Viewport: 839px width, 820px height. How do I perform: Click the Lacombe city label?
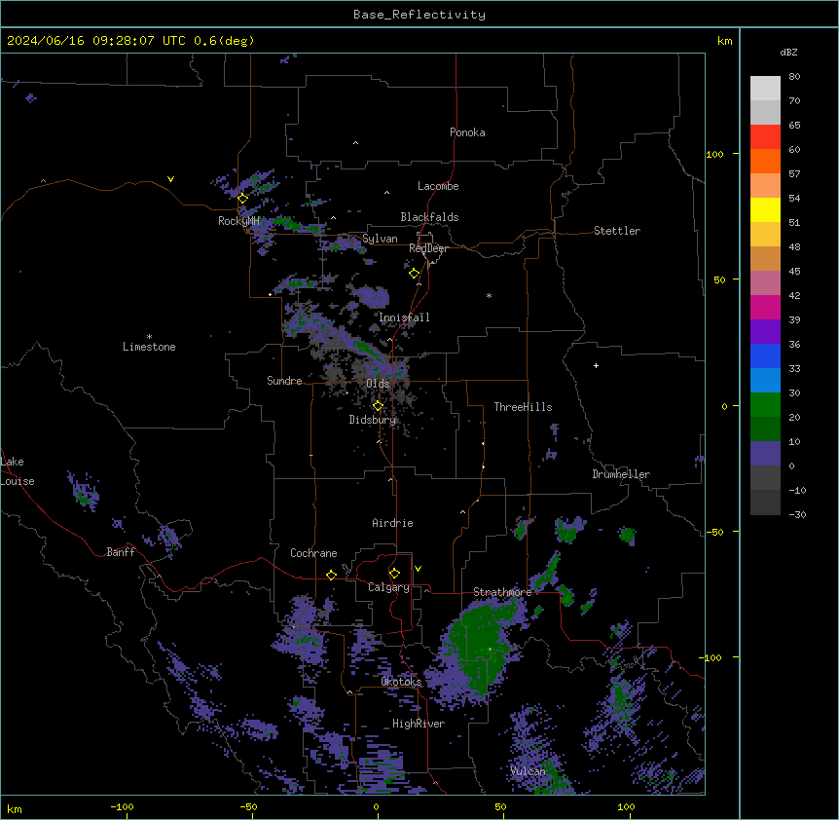coord(438,186)
